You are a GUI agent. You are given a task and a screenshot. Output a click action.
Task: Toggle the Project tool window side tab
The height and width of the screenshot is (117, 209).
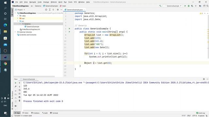(x=12, y=12)
